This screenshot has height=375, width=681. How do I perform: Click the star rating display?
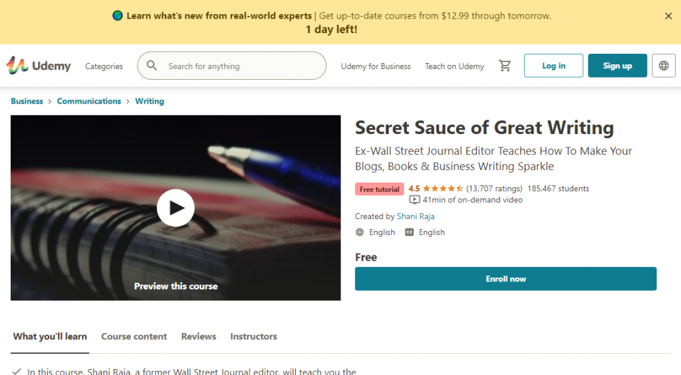443,188
